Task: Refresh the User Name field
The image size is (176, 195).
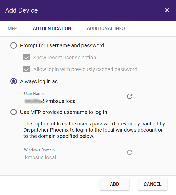Action: click(x=130, y=96)
